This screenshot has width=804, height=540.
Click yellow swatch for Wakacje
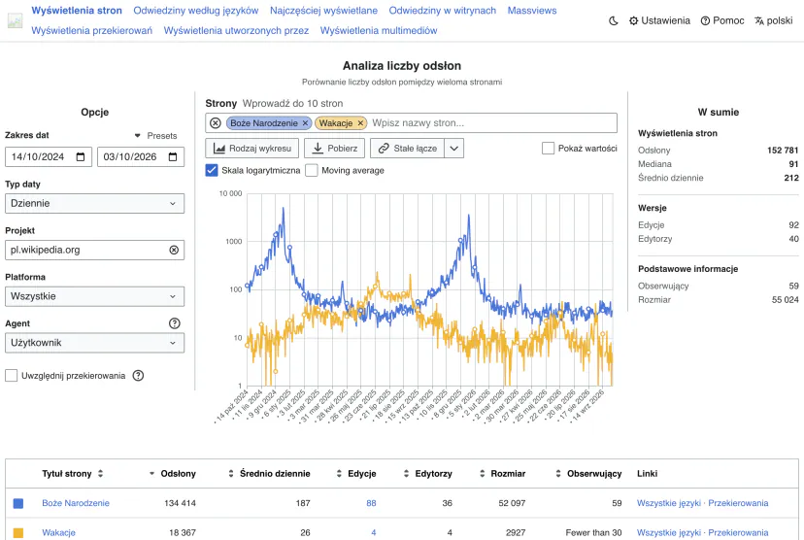[x=18, y=533]
